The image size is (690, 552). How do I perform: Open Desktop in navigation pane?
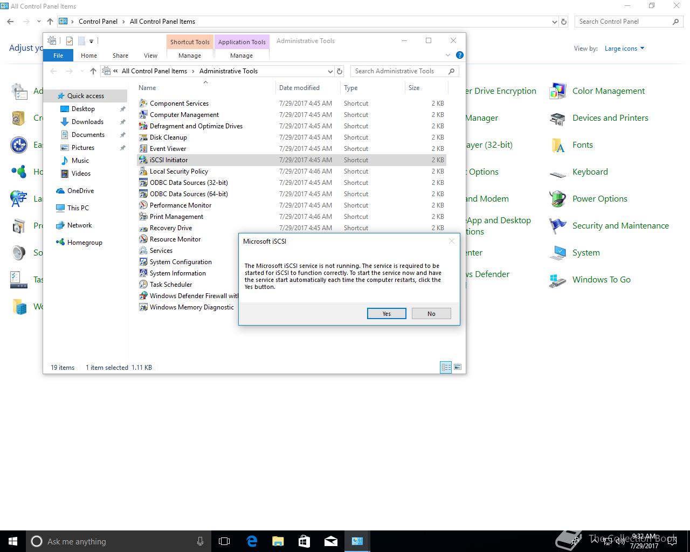click(x=83, y=109)
